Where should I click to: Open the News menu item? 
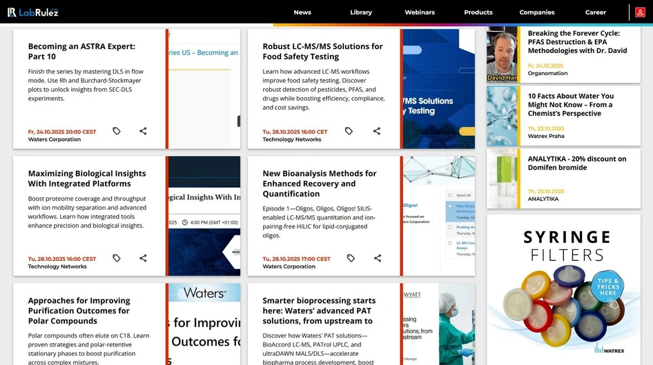tap(302, 12)
